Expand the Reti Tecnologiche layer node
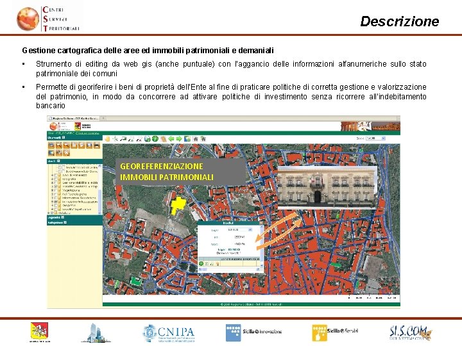Viewport: 462px width, 346px height. point(53,194)
